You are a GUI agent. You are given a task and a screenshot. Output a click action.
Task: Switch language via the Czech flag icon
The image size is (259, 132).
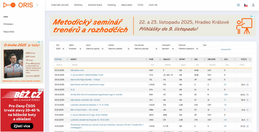click(246, 5)
